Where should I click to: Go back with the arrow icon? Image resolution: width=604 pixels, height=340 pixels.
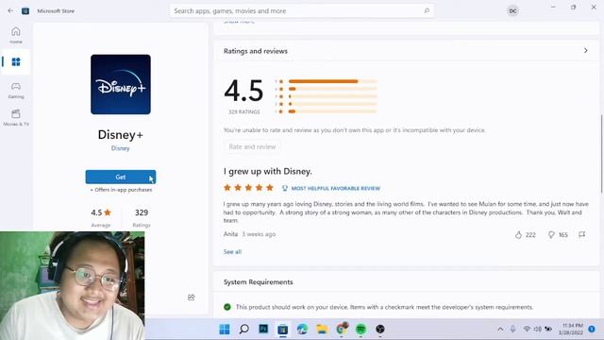pos(10,10)
